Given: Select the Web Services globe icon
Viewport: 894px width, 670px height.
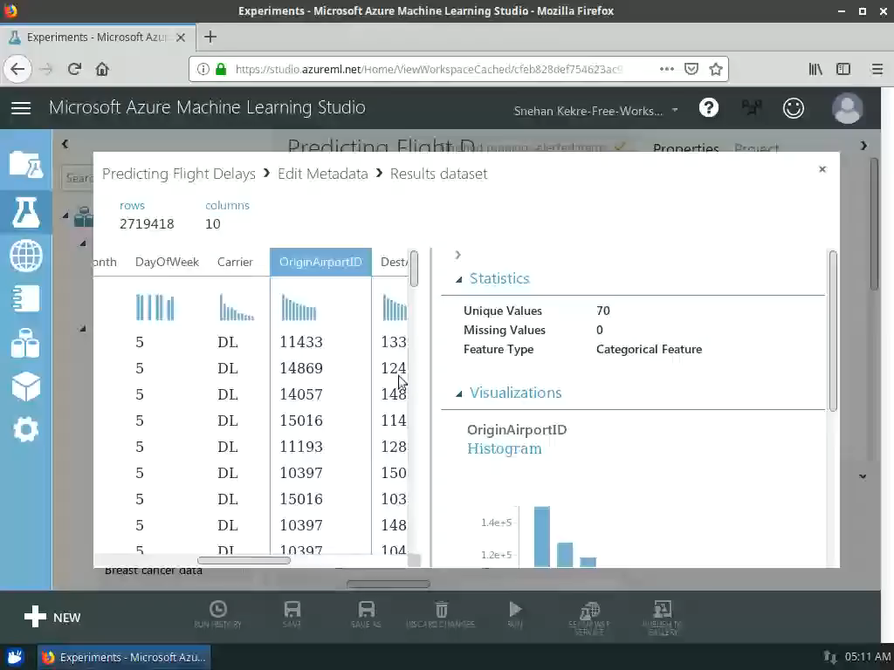Looking at the screenshot, I should tap(26, 256).
